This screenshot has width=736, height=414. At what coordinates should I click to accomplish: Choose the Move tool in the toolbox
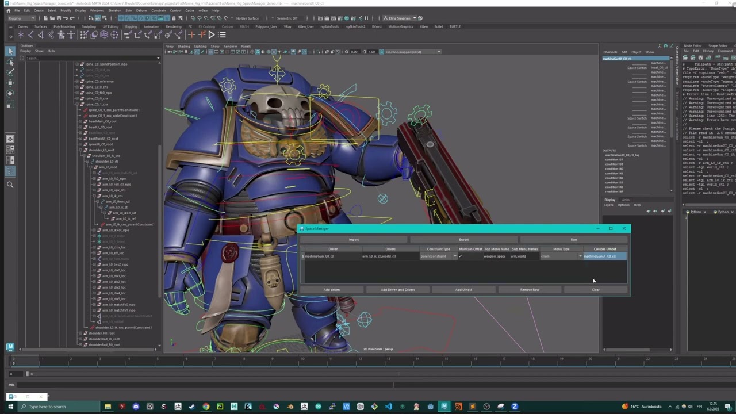click(10, 83)
